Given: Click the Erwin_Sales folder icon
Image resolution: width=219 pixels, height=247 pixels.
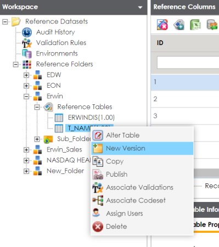Looking at the screenshot, I should 37,150.
